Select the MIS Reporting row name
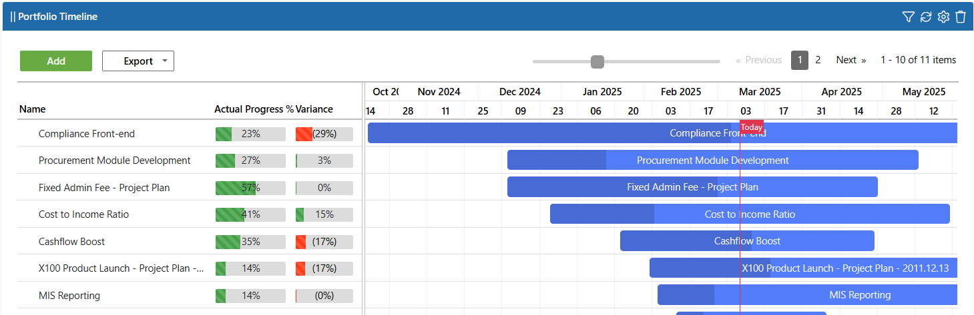The image size is (974, 315). [x=69, y=296]
